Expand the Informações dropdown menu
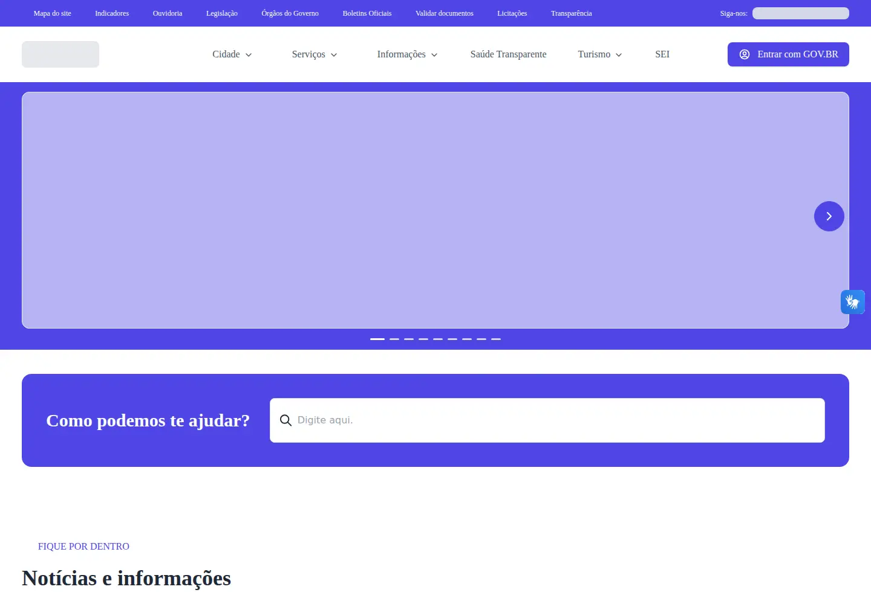871x604 pixels. [x=407, y=54]
